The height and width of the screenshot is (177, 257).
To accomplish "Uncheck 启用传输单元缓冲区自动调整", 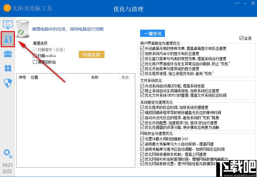I will (142, 149).
